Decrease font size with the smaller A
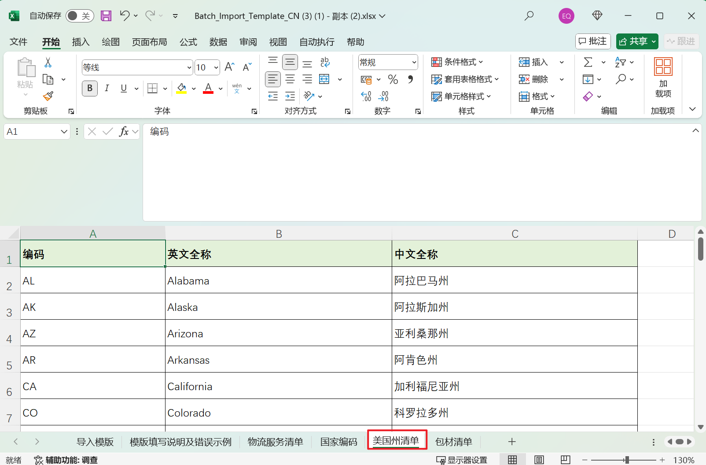This screenshot has width=706, height=465. pos(247,67)
